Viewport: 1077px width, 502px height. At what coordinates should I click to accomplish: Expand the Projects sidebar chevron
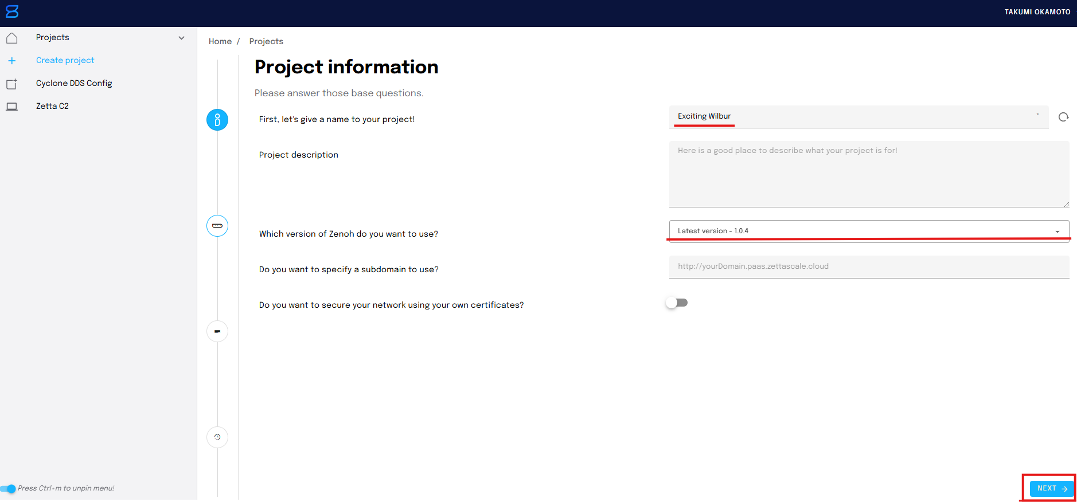(x=182, y=38)
